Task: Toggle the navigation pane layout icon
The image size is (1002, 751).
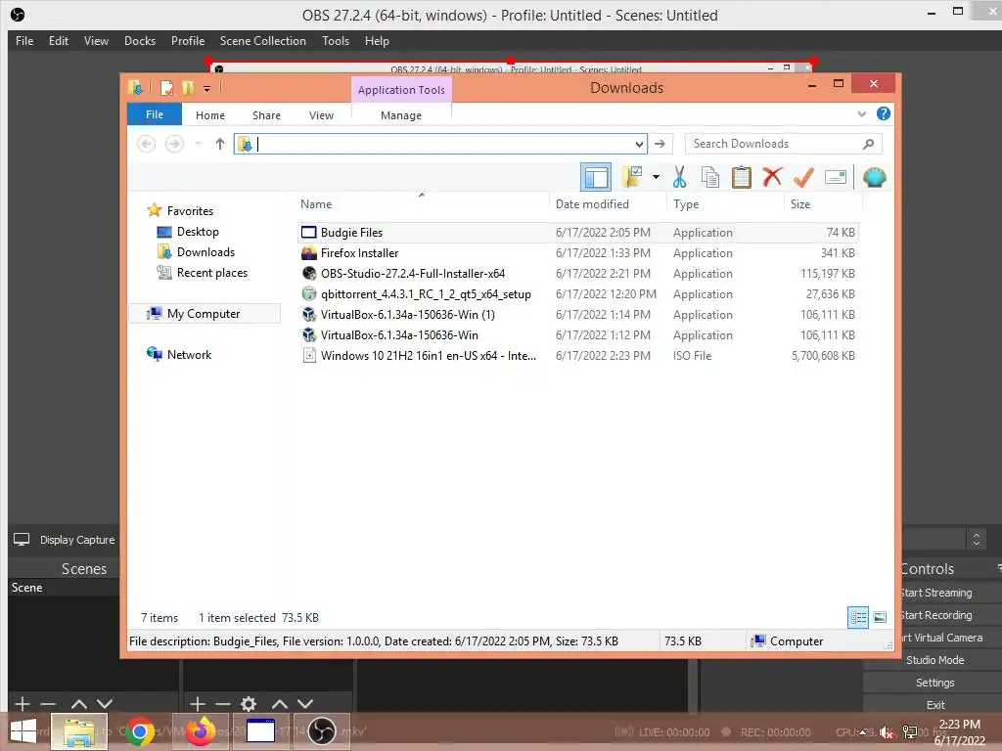Action: (596, 178)
